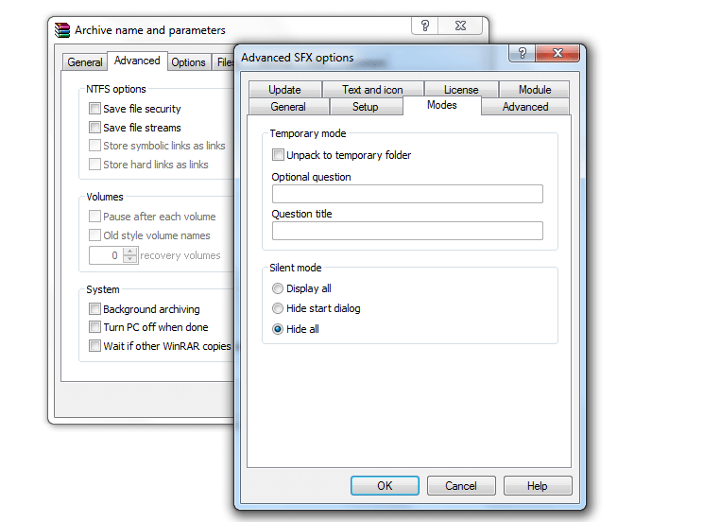
Task: Decrease recovery volumes with down arrow
Action: 130,259
